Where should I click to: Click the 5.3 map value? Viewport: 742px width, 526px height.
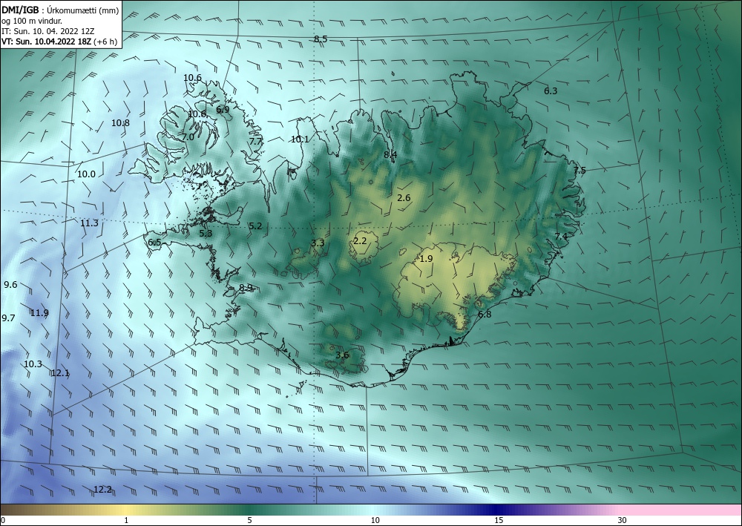206,233
